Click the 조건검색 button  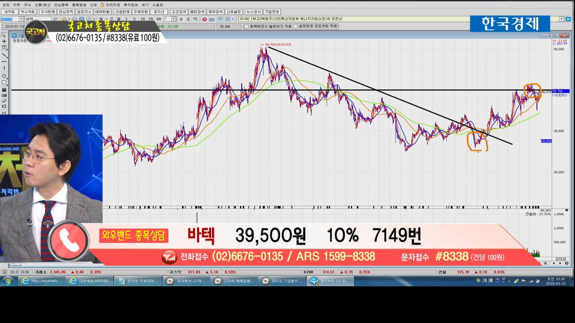(178, 12)
